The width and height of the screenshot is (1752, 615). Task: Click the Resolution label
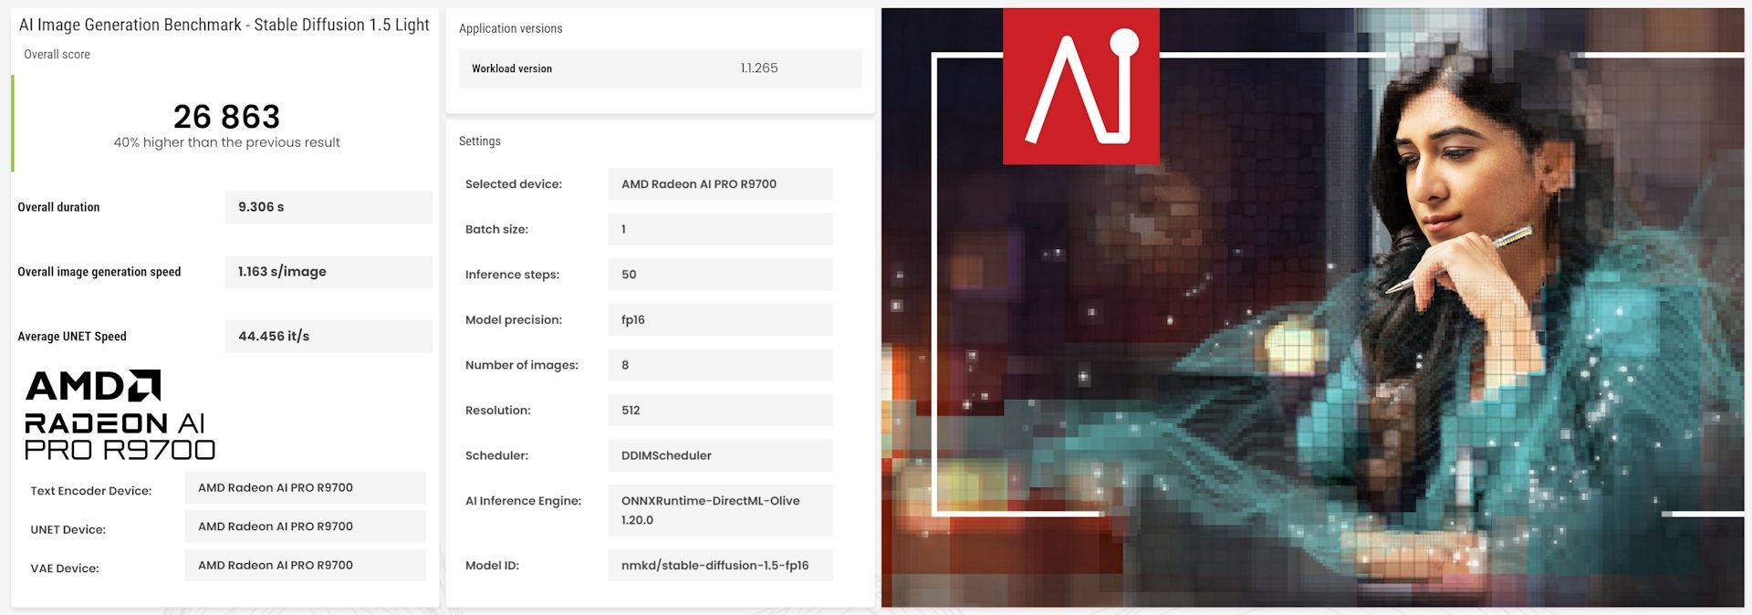tap(498, 411)
